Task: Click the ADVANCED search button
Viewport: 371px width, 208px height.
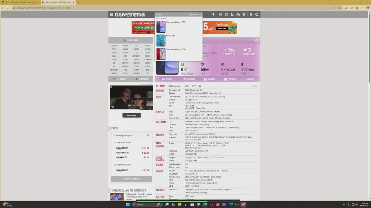Action: click(197, 14)
